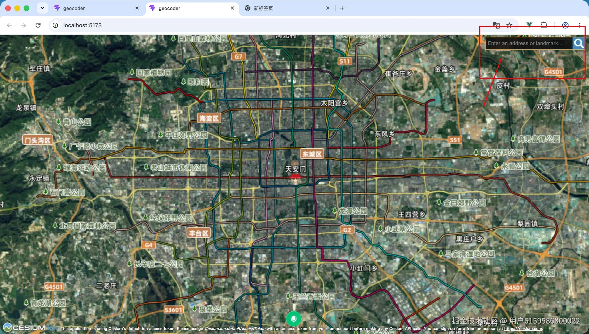The image size is (589, 334).
Task: Click the geocoder search magnifier button
Action: (579, 43)
